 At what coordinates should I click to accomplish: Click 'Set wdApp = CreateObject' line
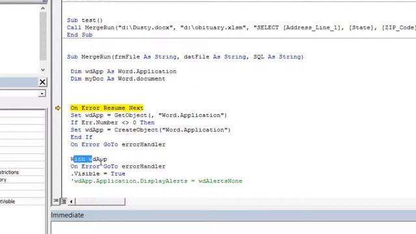click(x=150, y=130)
